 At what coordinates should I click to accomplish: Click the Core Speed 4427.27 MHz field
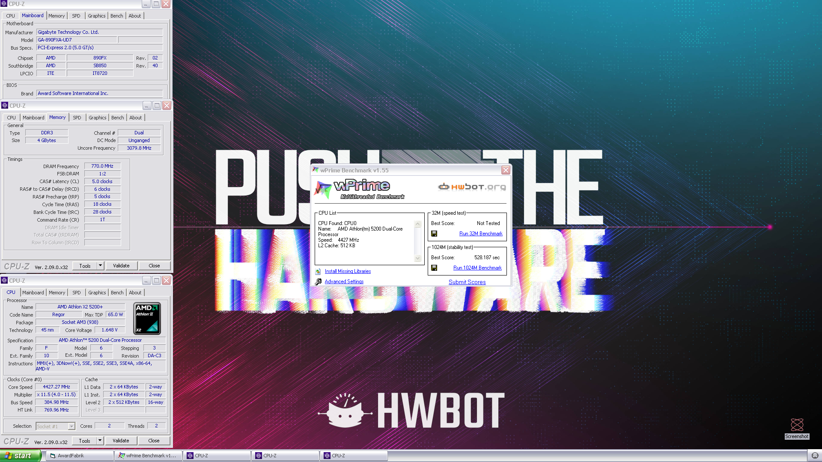point(57,387)
